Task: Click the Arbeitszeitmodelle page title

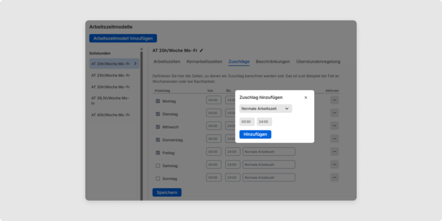Action: point(110,27)
